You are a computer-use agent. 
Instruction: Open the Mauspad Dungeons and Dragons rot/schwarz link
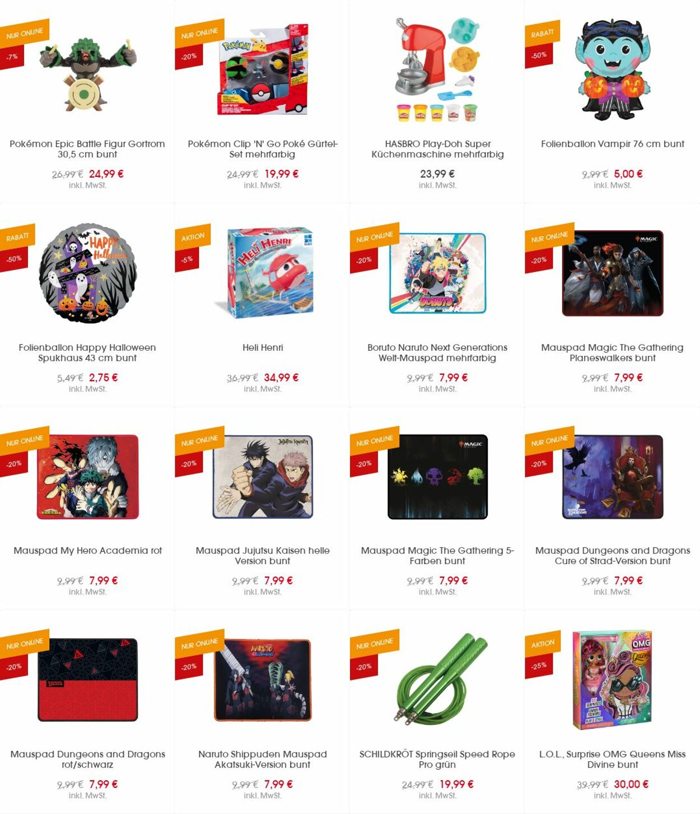[x=88, y=759]
